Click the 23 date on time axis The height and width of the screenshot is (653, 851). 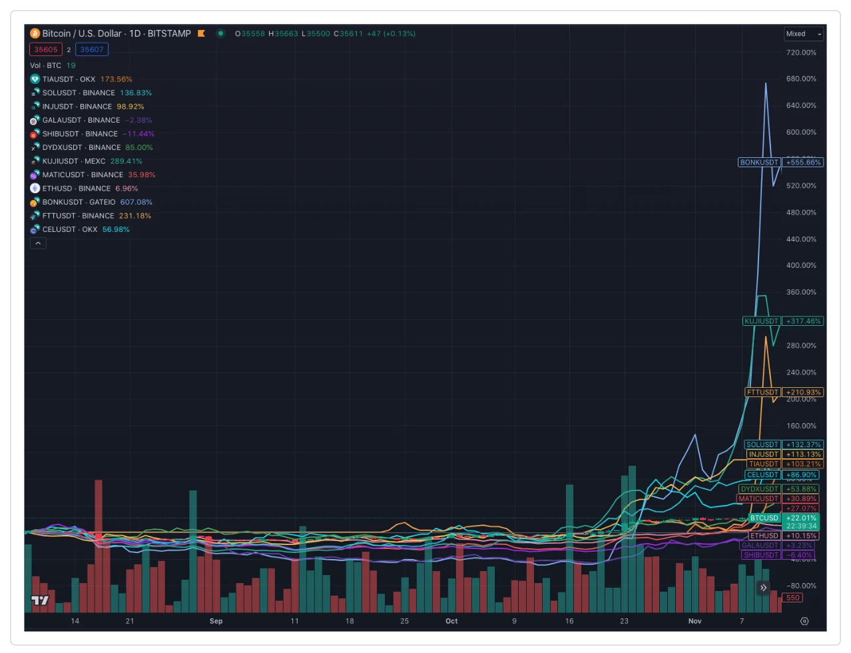pos(624,621)
